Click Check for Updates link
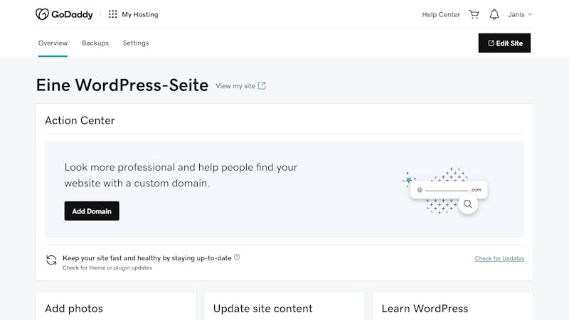Image resolution: width=569 pixels, height=320 pixels. click(x=499, y=258)
